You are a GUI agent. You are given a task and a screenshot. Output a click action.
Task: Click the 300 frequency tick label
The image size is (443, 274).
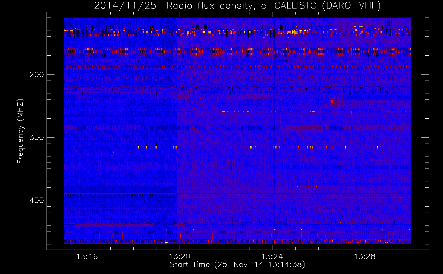37,137
